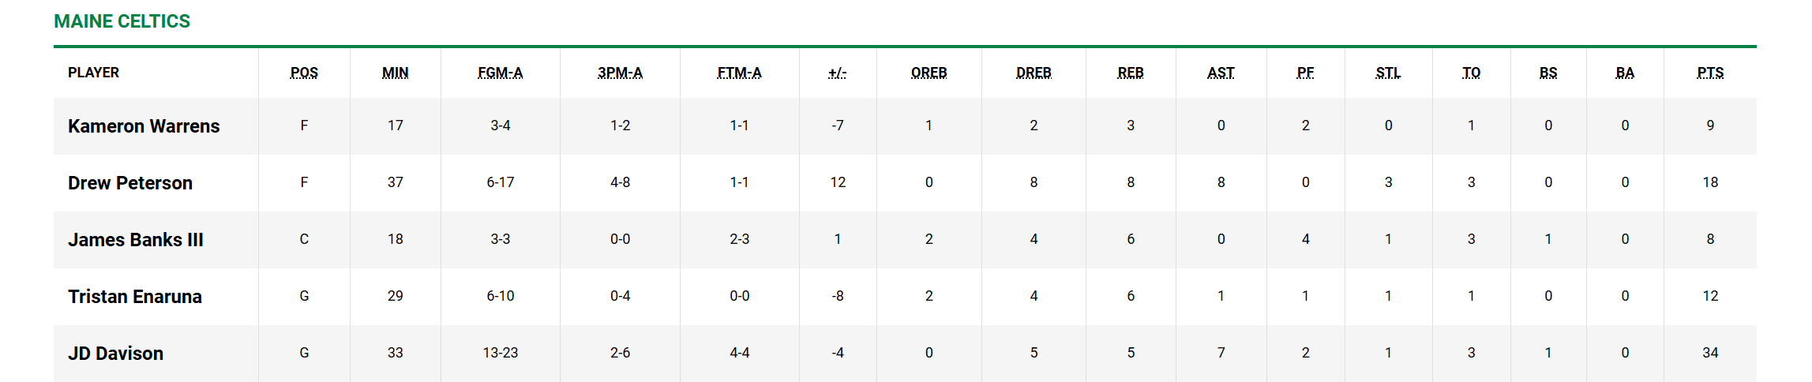Click the PLAYER column header
The image size is (1812, 382).
point(93,73)
